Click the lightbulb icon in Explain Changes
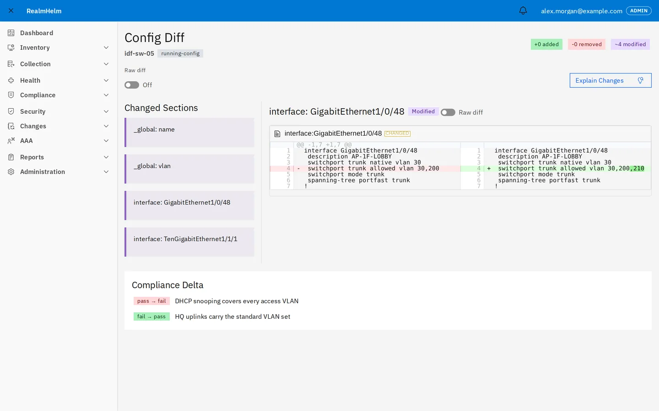The width and height of the screenshot is (659, 411). point(641,80)
